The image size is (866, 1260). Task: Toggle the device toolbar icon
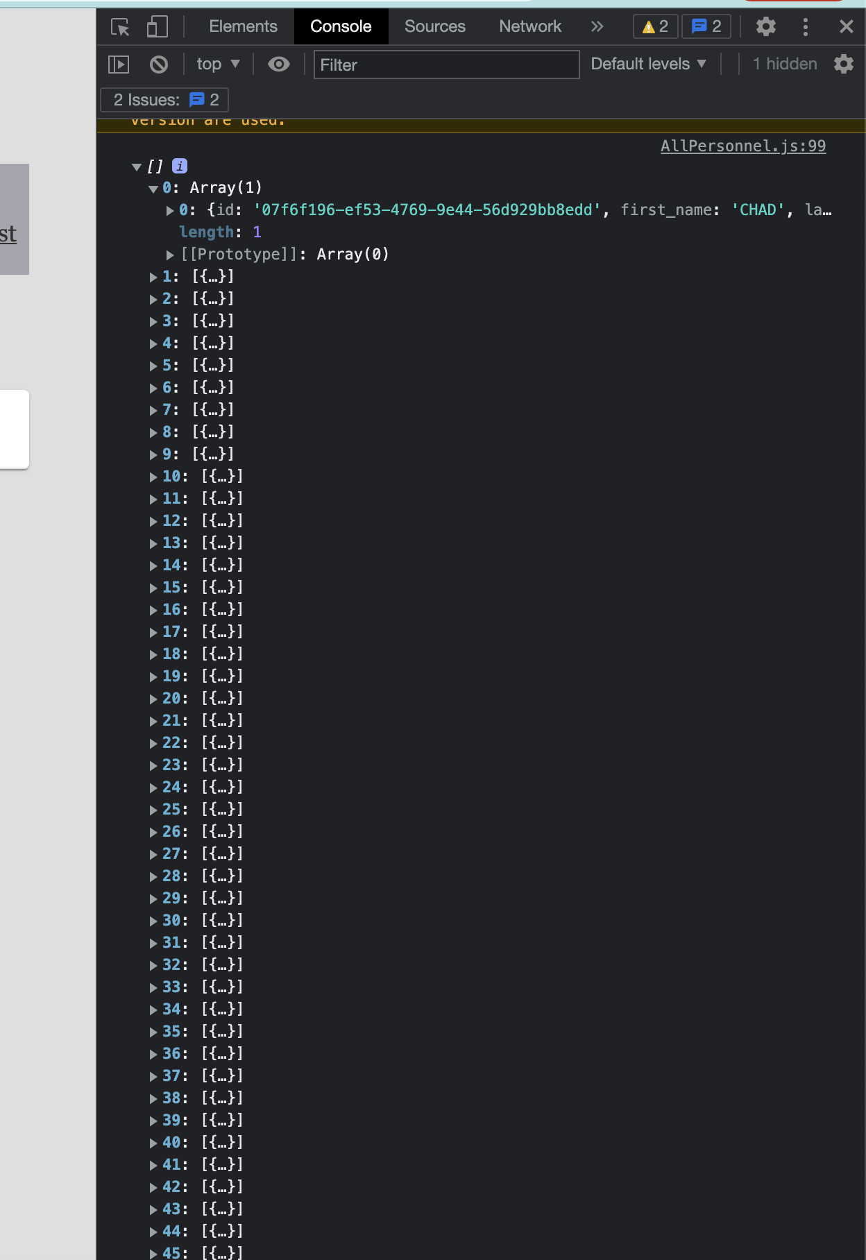pyautogui.click(x=158, y=27)
